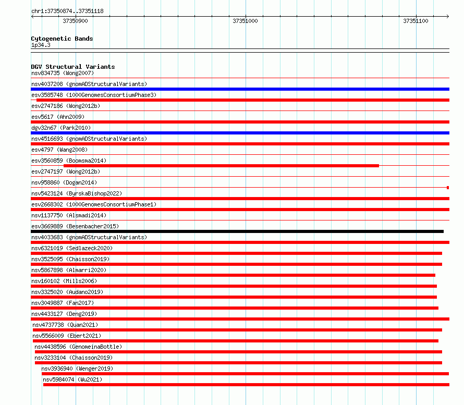This screenshot has width=464, height=405.
Task: Click the nsv3936940 Wenger2019 red bar
Action: pos(246,374)
